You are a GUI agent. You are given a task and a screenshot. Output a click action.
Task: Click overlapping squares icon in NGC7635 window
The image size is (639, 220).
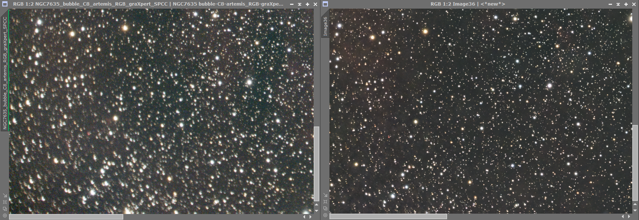coord(5,209)
